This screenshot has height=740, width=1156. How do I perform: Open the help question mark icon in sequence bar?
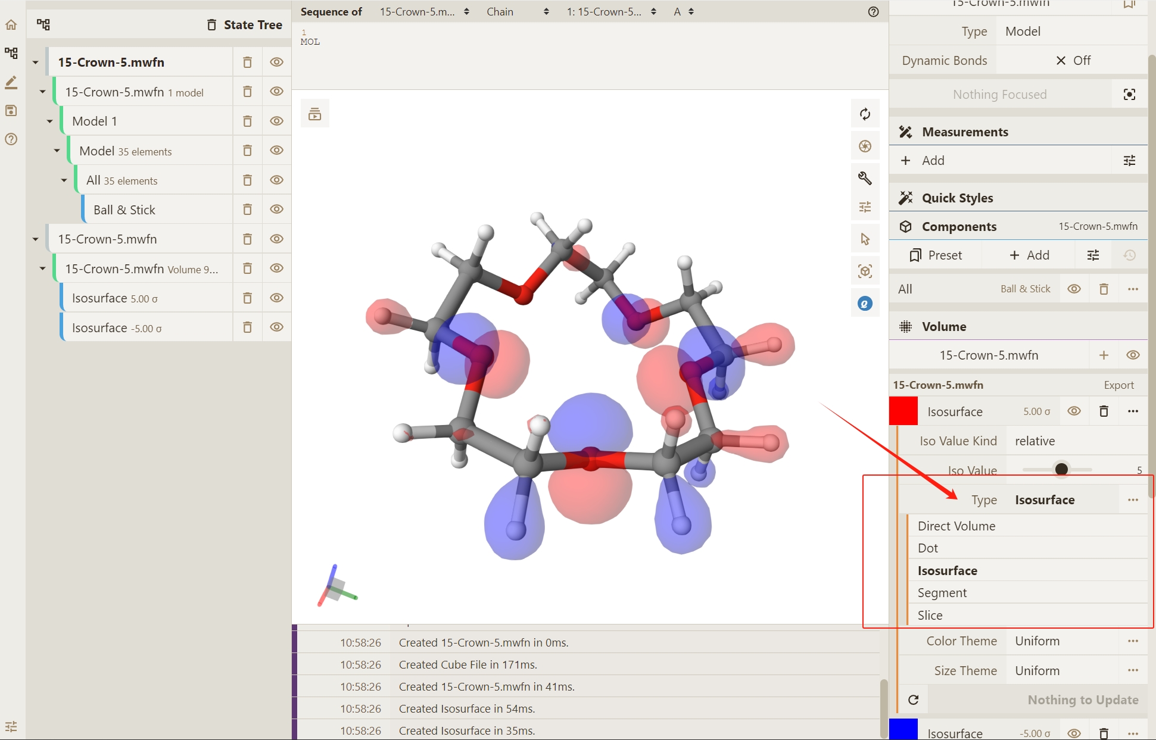point(873,12)
